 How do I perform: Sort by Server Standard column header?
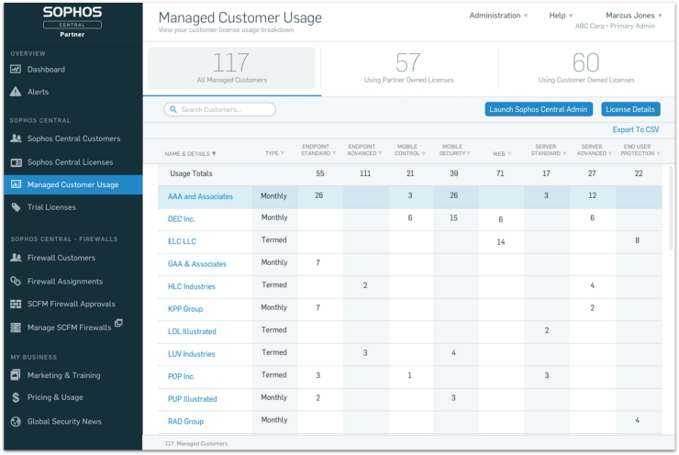(548, 150)
